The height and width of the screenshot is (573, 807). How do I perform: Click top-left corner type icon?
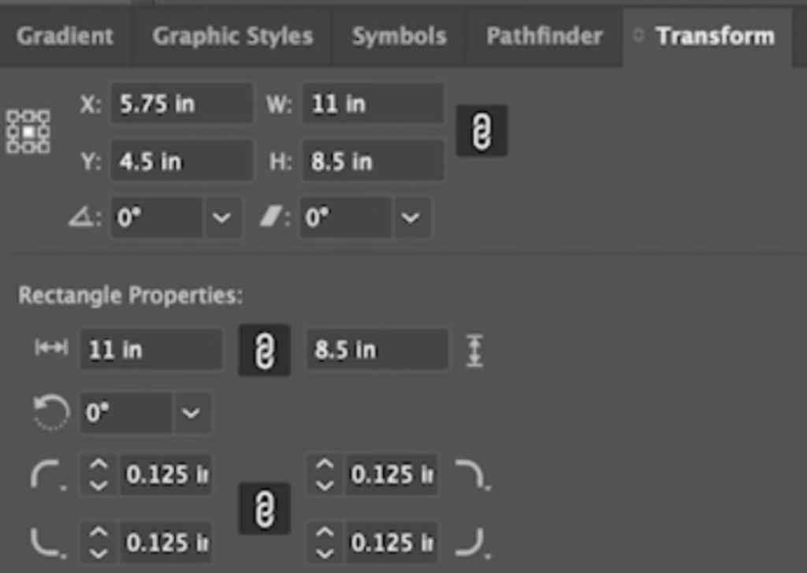point(48,474)
